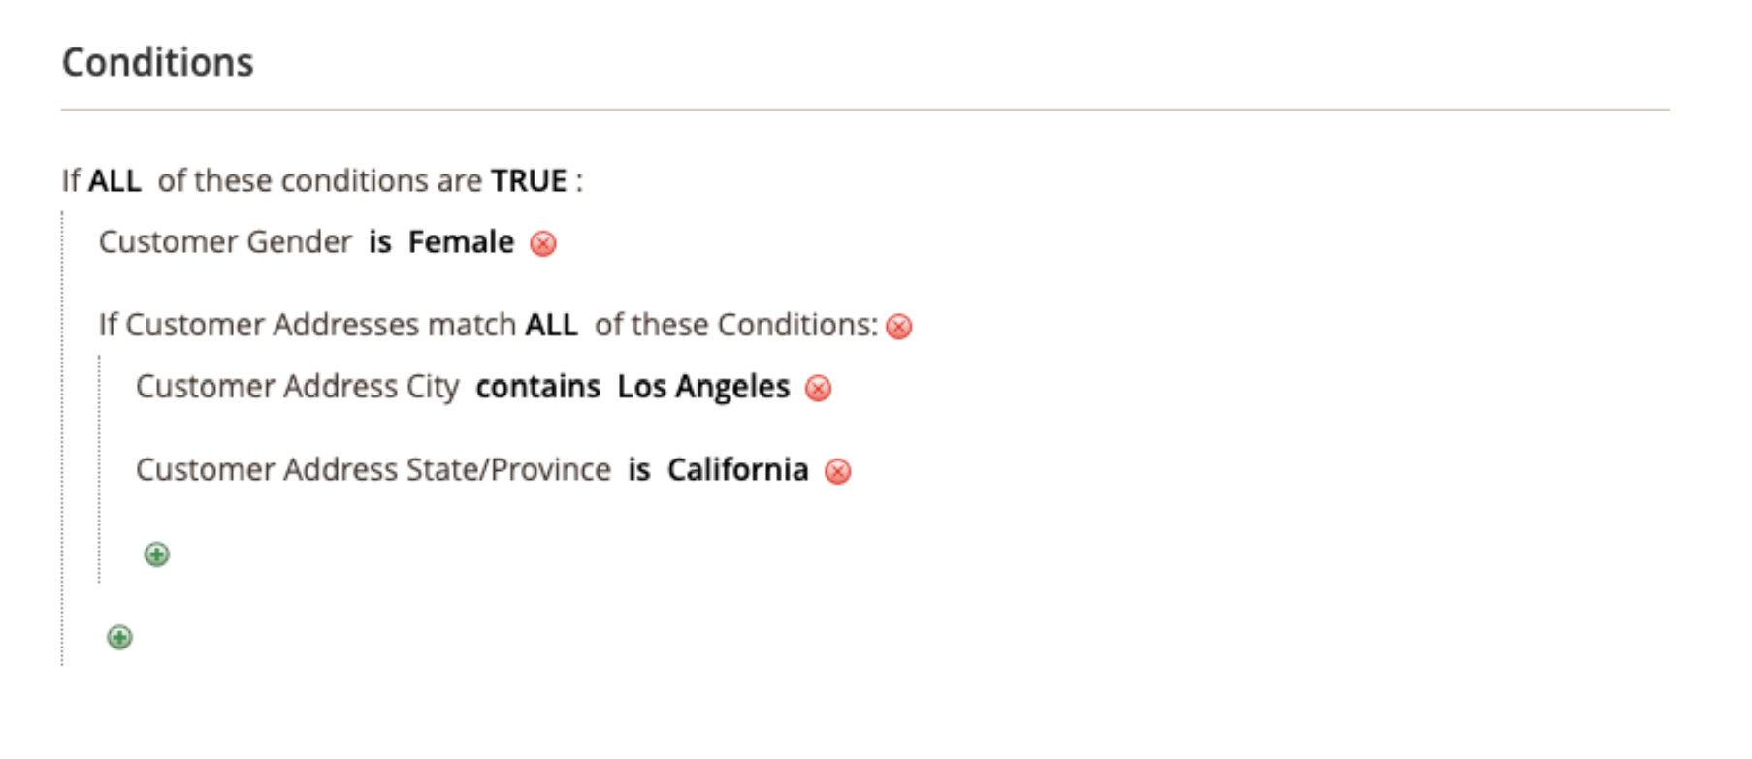The height and width of the screenshot is (759, 1752).
Task: Edit the Los Angeles city value
Action: [703, 387]
